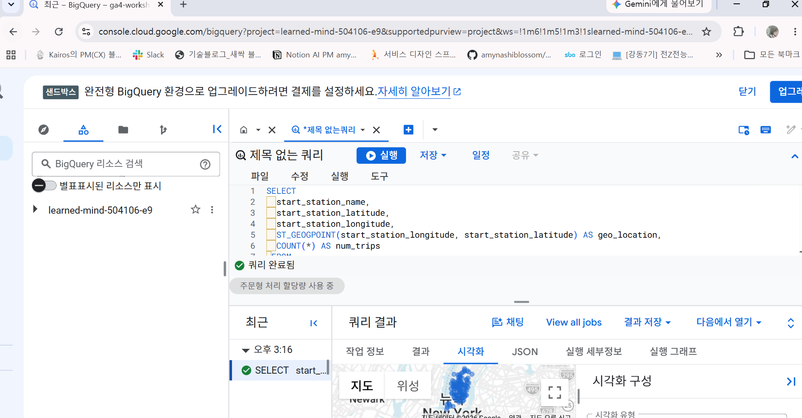Viewport: 802px width, 418px height.
Task: Switch to the JSON tab
Action: click(525, 351)
